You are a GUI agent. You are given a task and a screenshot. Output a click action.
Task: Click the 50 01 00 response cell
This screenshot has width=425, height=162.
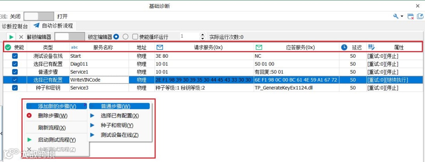297,64
